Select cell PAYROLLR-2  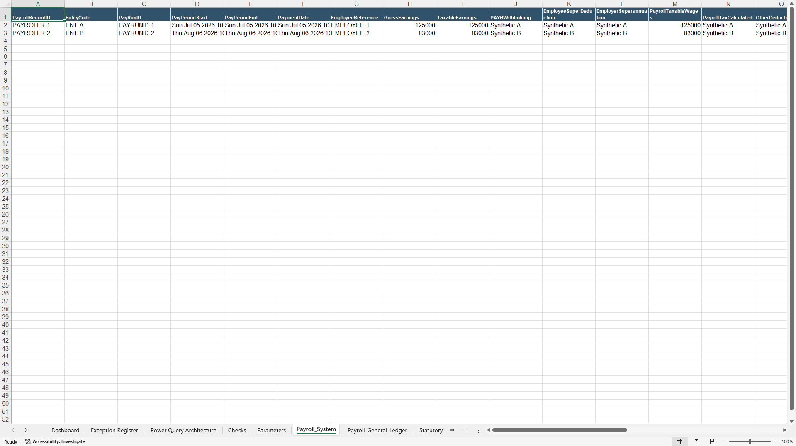pyautogui.click(x=38, y=33)
